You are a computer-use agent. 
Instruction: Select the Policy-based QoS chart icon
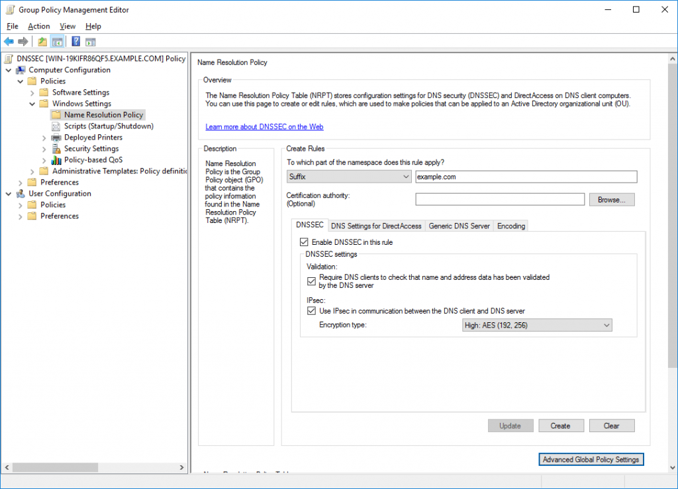coord(57,160)
